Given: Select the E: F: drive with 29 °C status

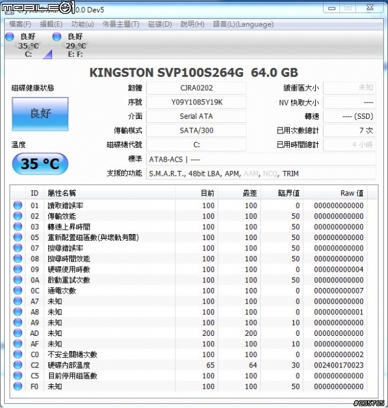Looking at the screenshot, I should 75,45.
